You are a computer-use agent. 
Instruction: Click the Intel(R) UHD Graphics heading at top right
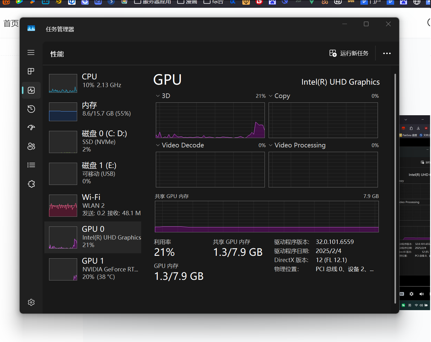(x=340, y=82)
